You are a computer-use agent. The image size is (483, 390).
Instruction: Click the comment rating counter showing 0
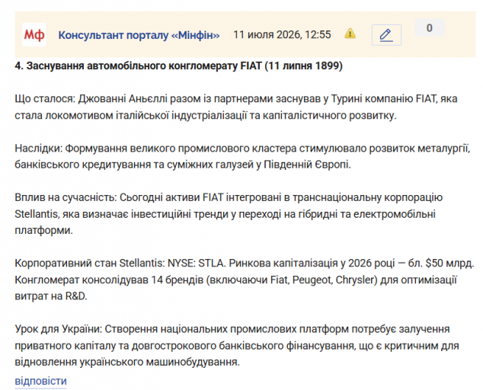tap(430, 27)
